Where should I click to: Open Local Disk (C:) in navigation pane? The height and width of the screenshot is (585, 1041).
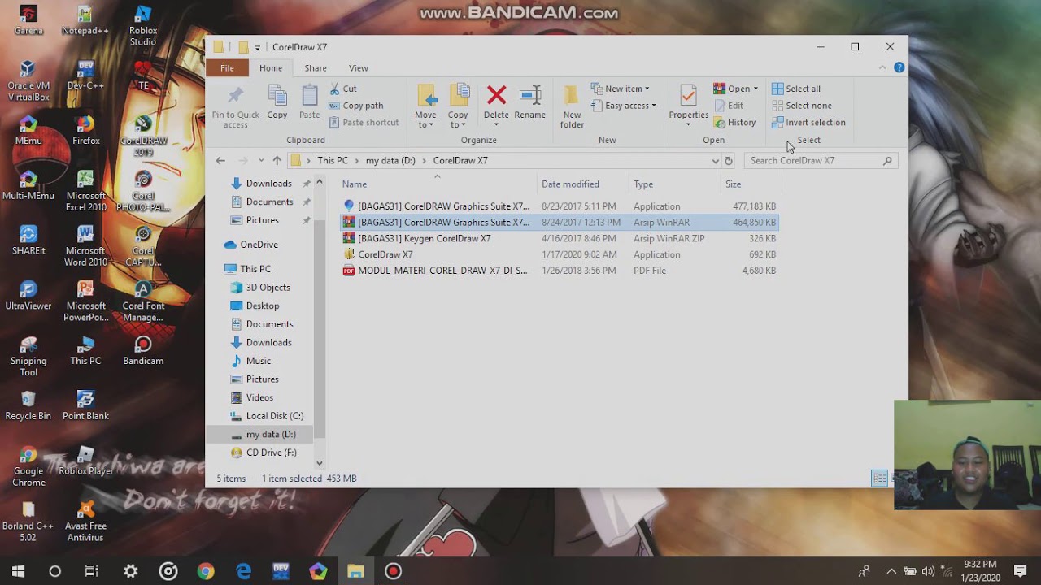pos(274,416)
